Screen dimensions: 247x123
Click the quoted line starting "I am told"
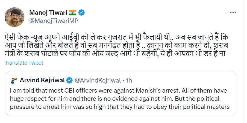[x=118, y=90]
